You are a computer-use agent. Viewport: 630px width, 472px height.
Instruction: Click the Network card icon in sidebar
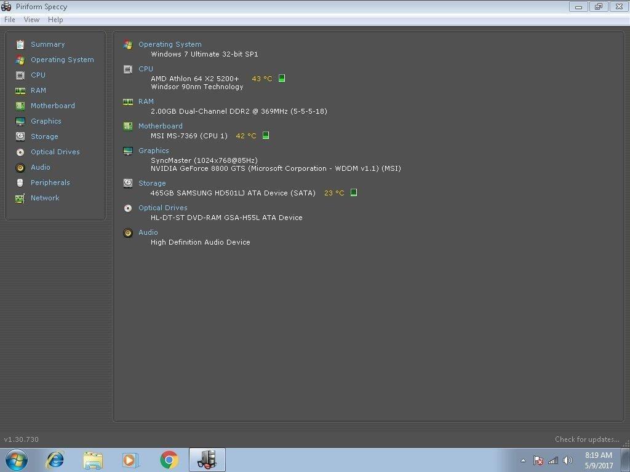tap(20, 199)
